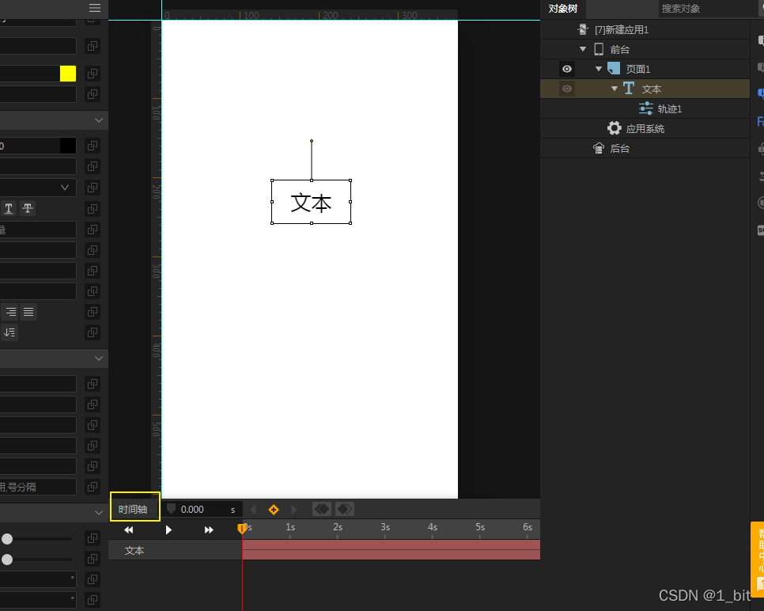Jump to the previous keyframe arrow
Screen dimensions: 764x611
click(253, 510)
